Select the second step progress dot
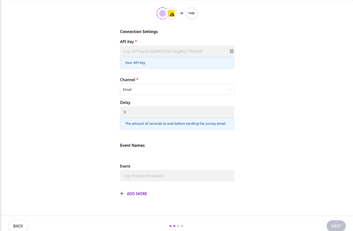Screen dimensions: 353x231 (x=174, y=226)
